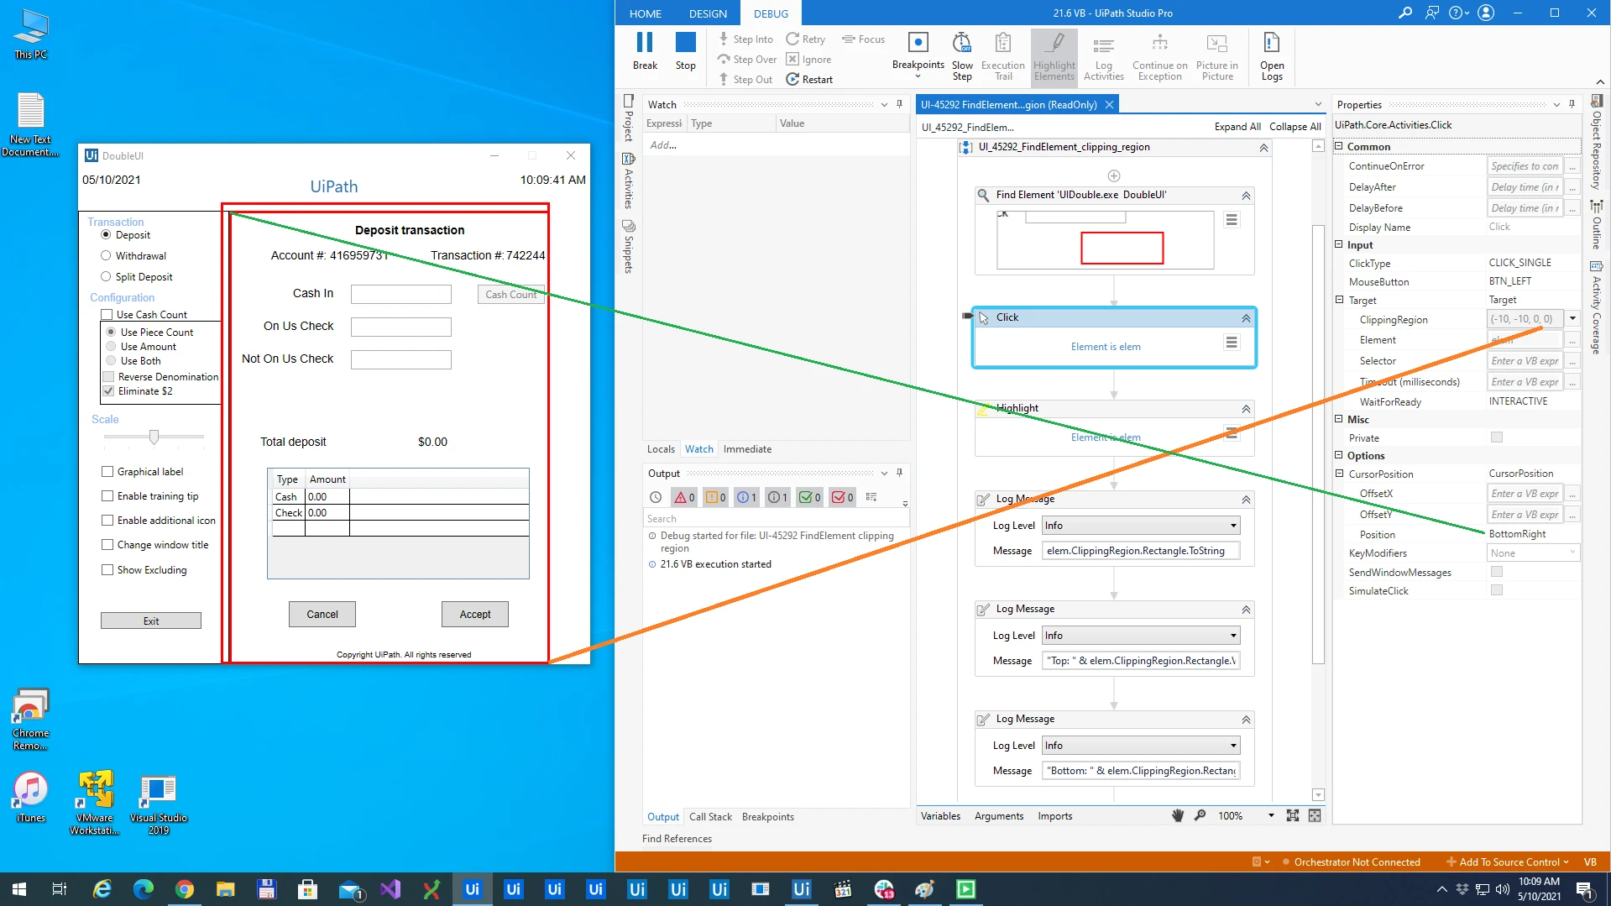Viewport: 1611px width, 906px height.
Task: Open Log Level dropdown above the "Bottom:" message
Action: tap(1141, 746)
